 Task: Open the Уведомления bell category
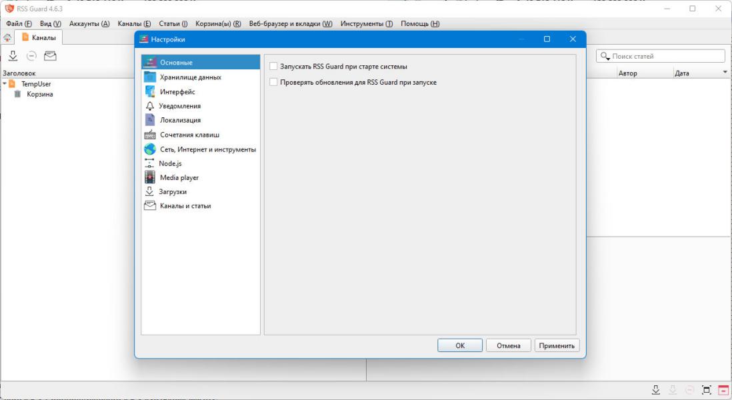[x=200, y=106]
